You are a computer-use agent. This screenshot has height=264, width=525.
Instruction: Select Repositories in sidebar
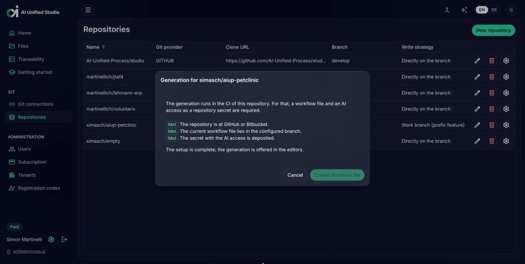pos(39,117)
